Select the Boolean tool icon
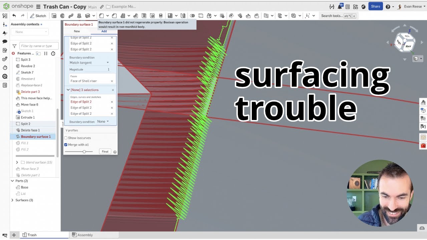Image resolution: width=427 pixels, height=240 pixels. coord(192,16)
